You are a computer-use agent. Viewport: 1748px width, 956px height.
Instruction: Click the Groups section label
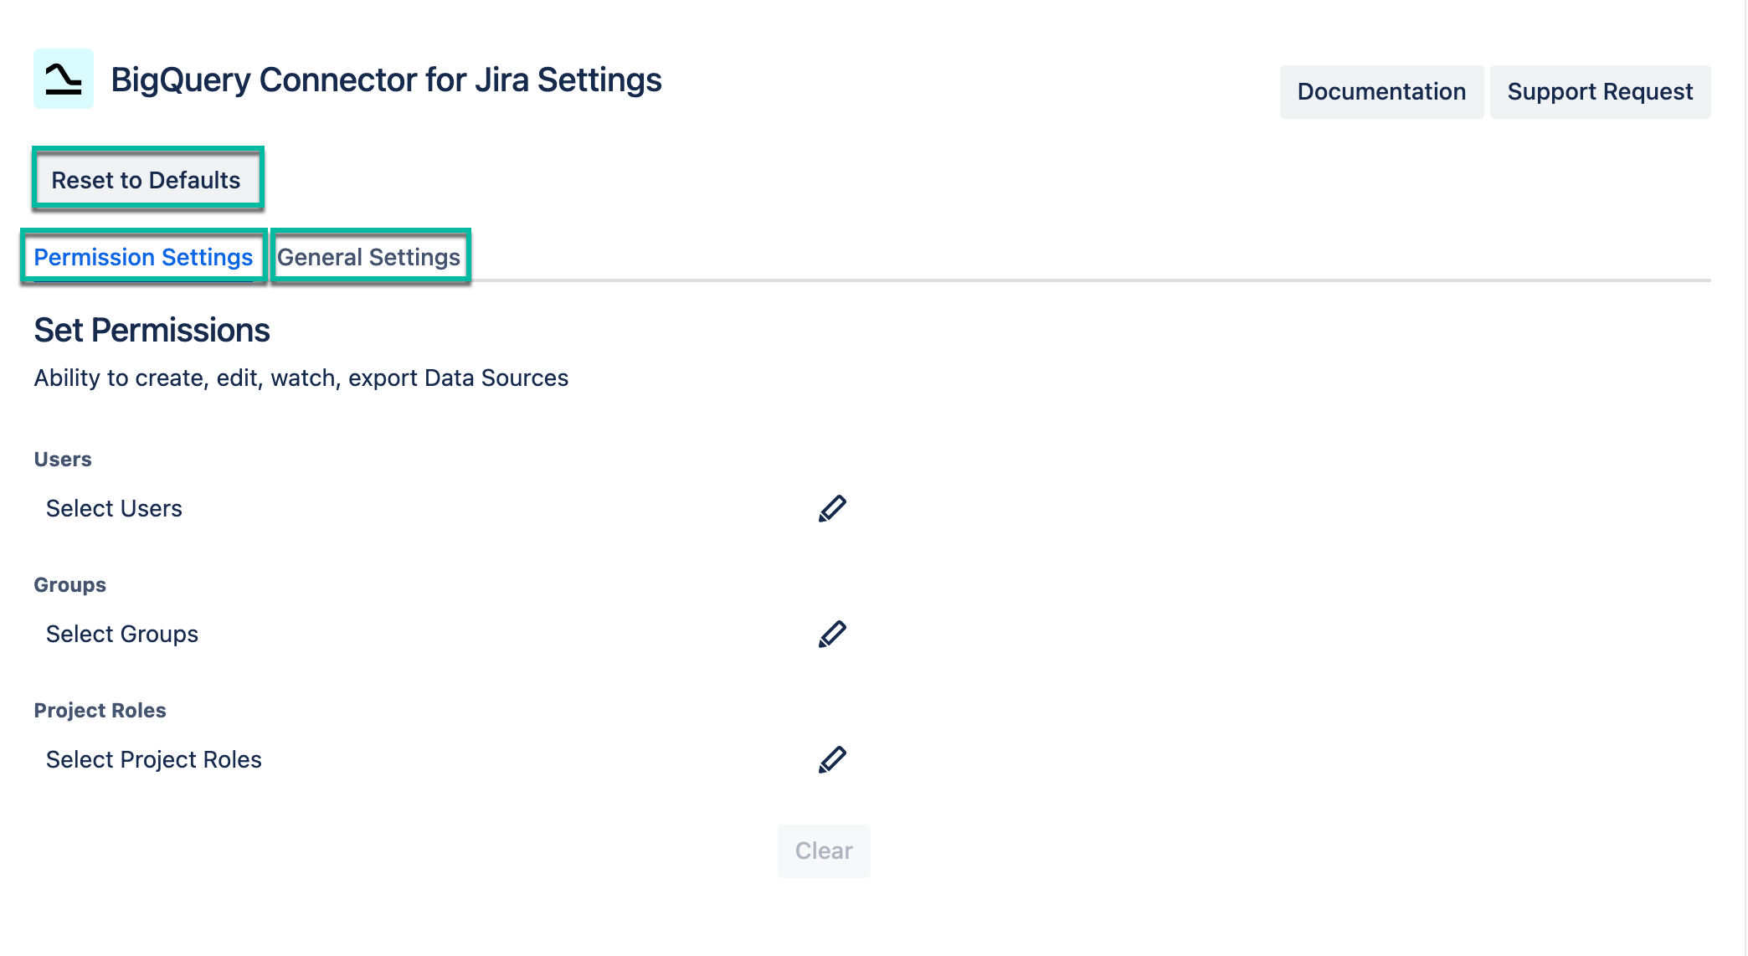pyautogui.click(x=69, y=584)
